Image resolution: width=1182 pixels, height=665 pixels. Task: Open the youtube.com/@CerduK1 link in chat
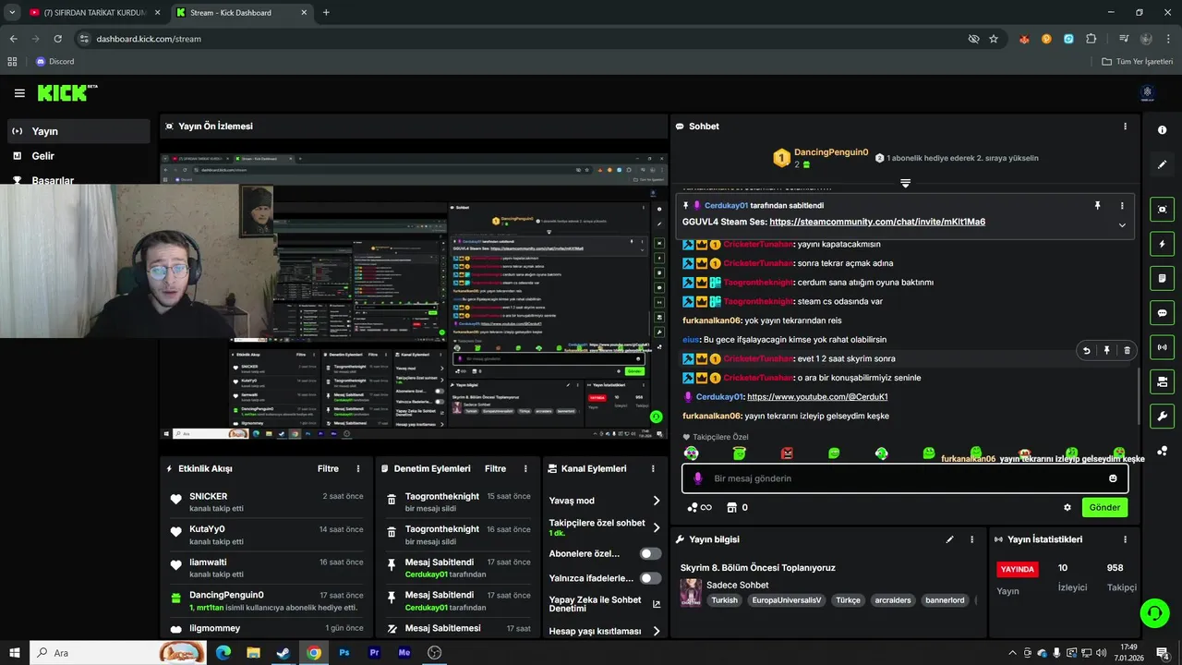[x=817, y=396]
